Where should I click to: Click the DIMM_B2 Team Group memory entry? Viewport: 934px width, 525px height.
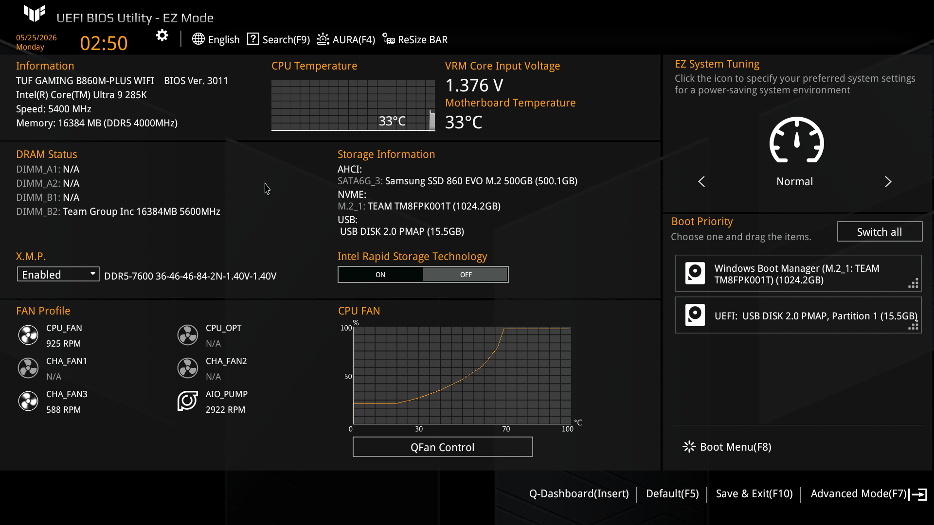coord(118,212)
